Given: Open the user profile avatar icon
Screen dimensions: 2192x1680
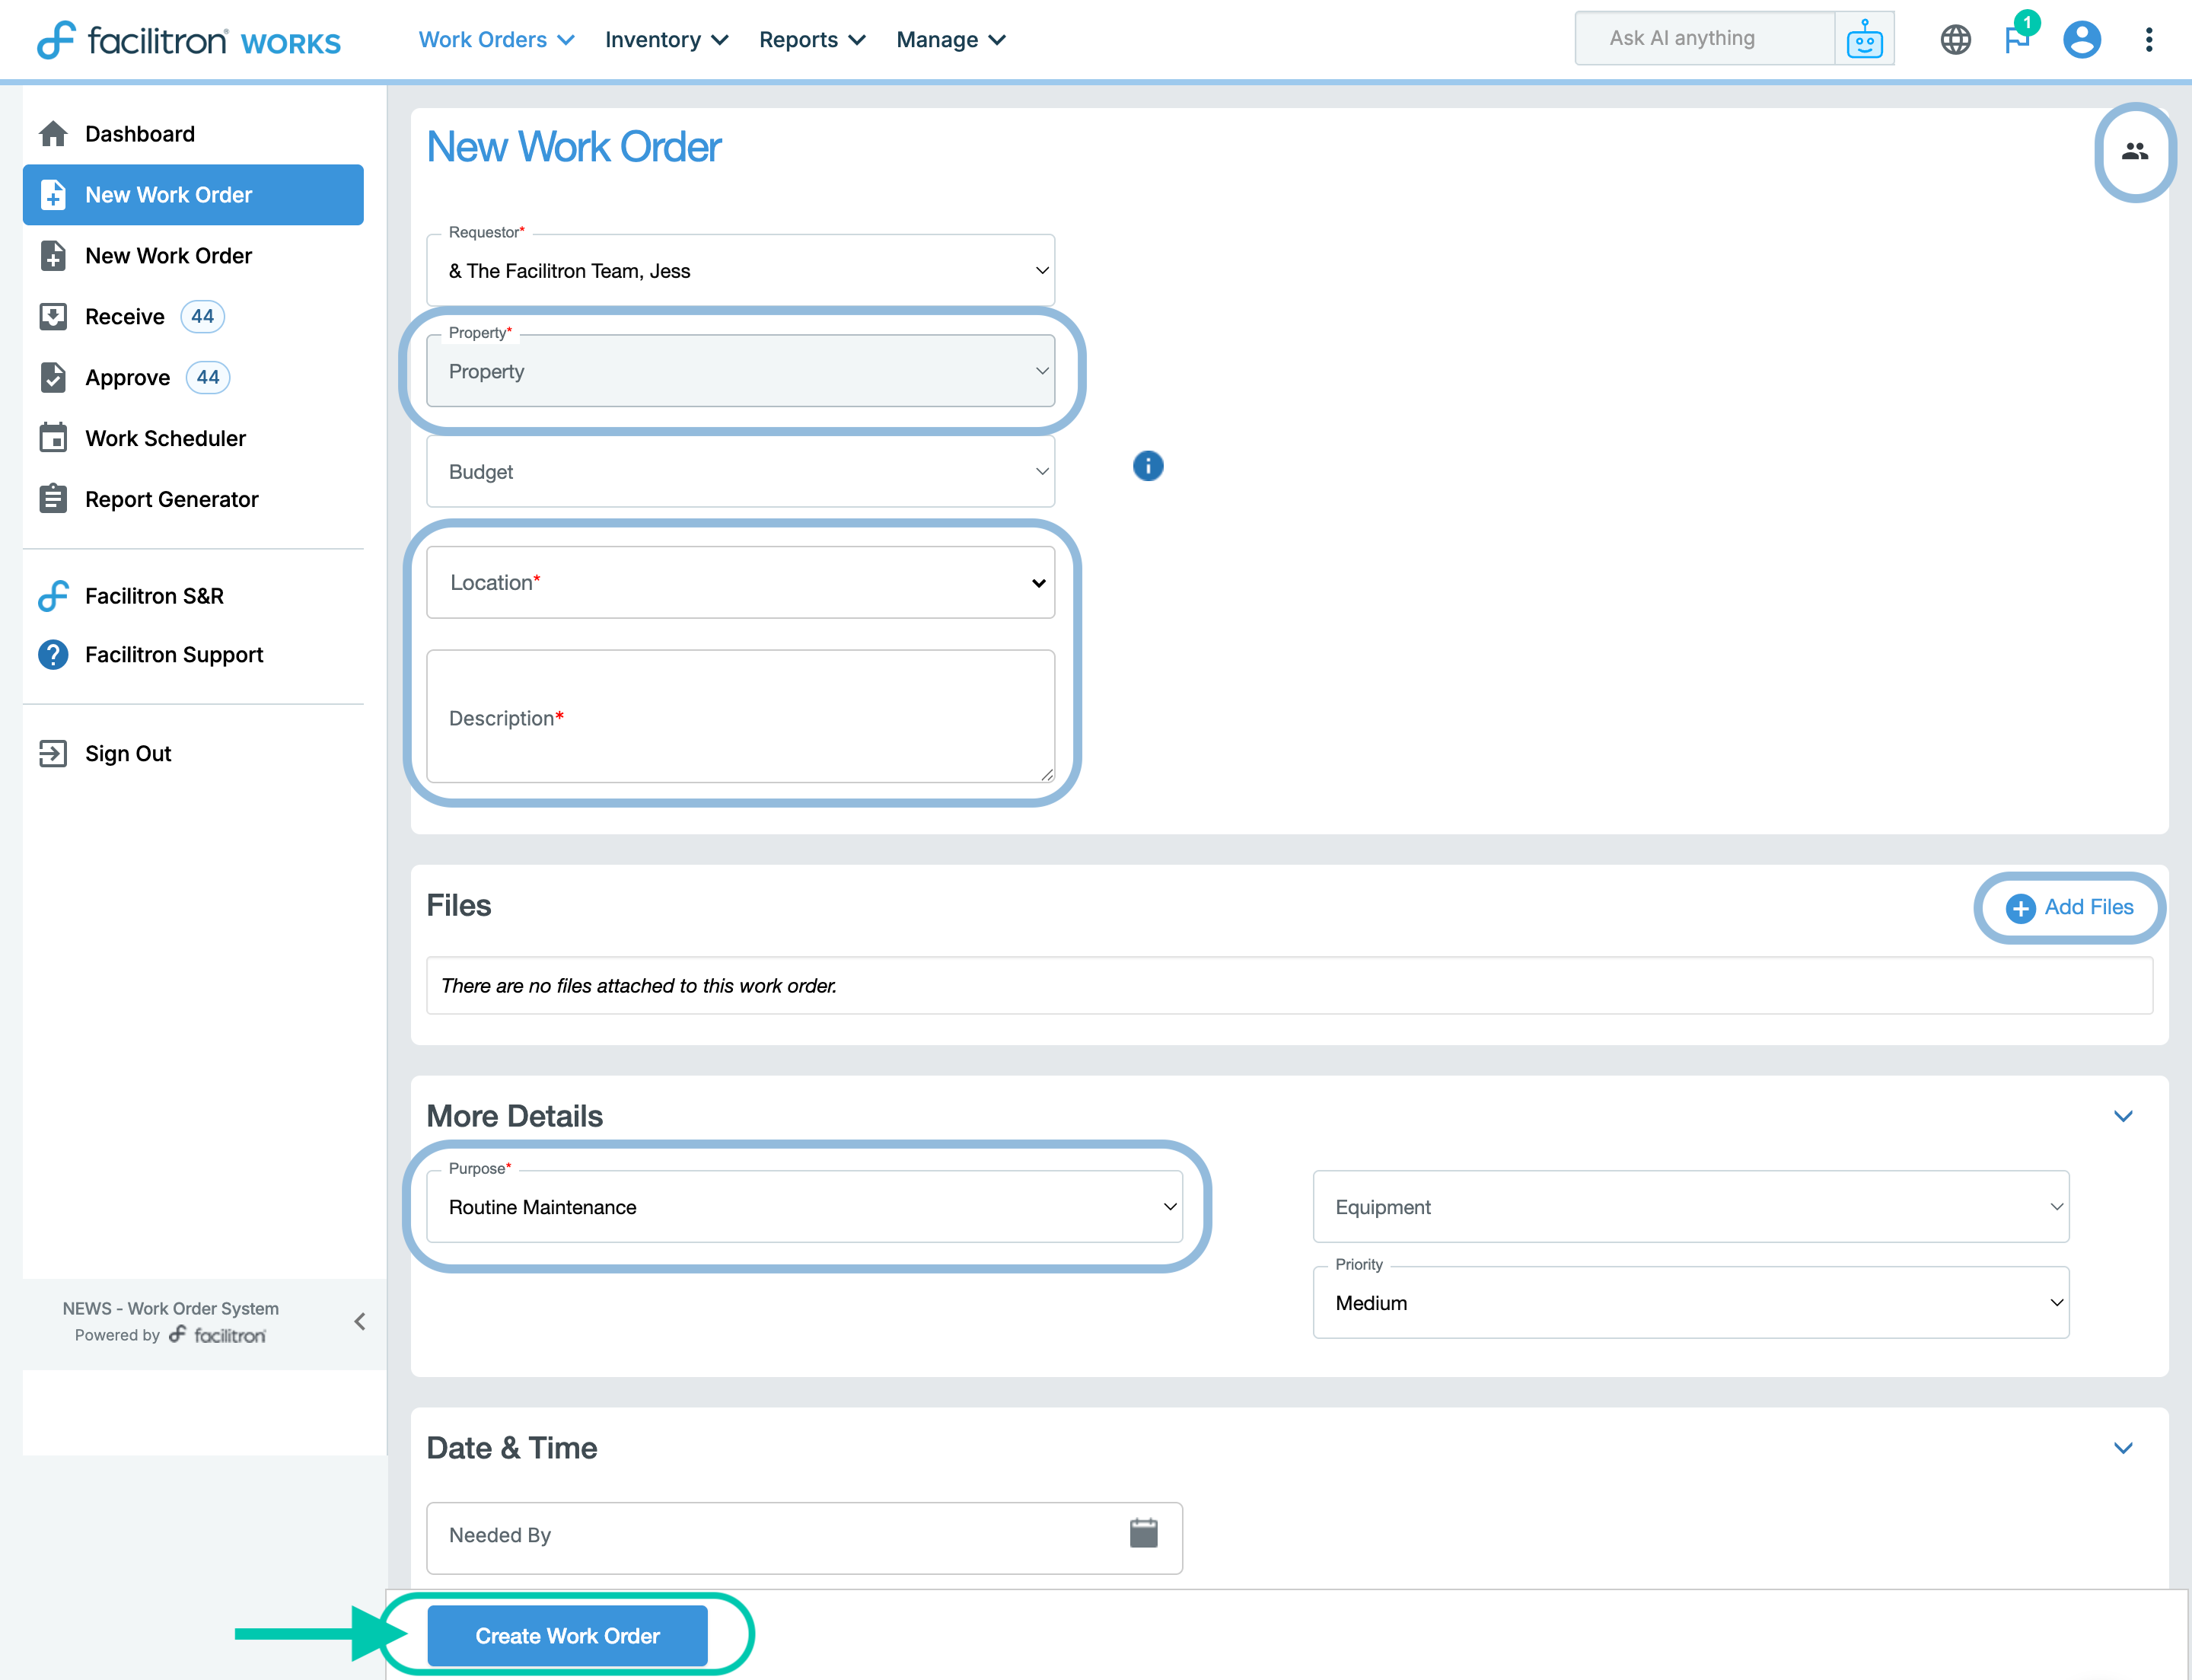Looking at the screenshot, I should coord(2081,40).
